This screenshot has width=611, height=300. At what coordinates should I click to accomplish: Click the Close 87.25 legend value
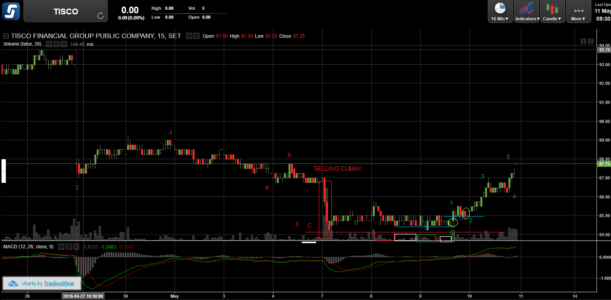coord(292,36)
